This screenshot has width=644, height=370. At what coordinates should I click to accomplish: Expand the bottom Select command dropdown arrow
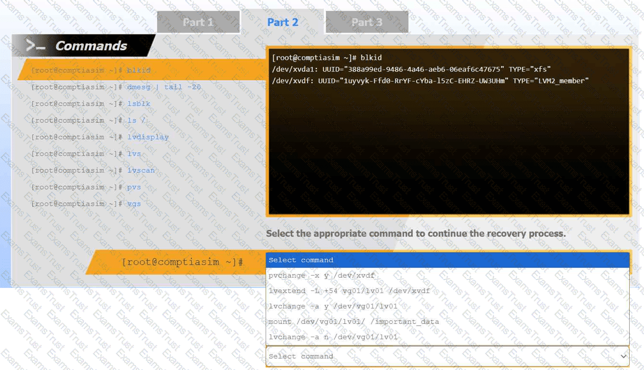(x=623, y=356)
